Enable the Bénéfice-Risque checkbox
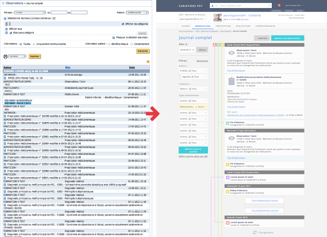This screenshot has height=237, width=327. (x=109, y=44)
